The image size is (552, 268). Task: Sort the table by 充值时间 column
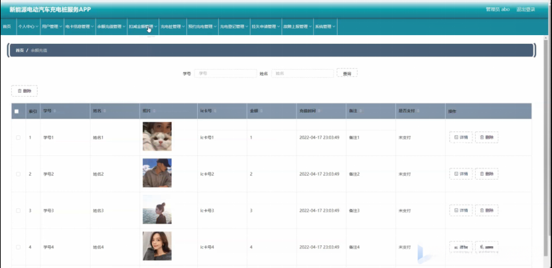coord(319,111)
